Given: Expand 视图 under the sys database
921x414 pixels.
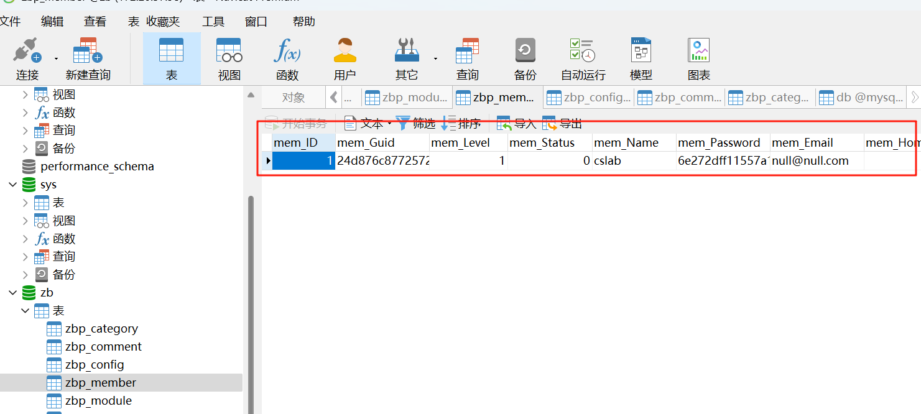Looking at the screenshot, I should [x=25, y=221].
